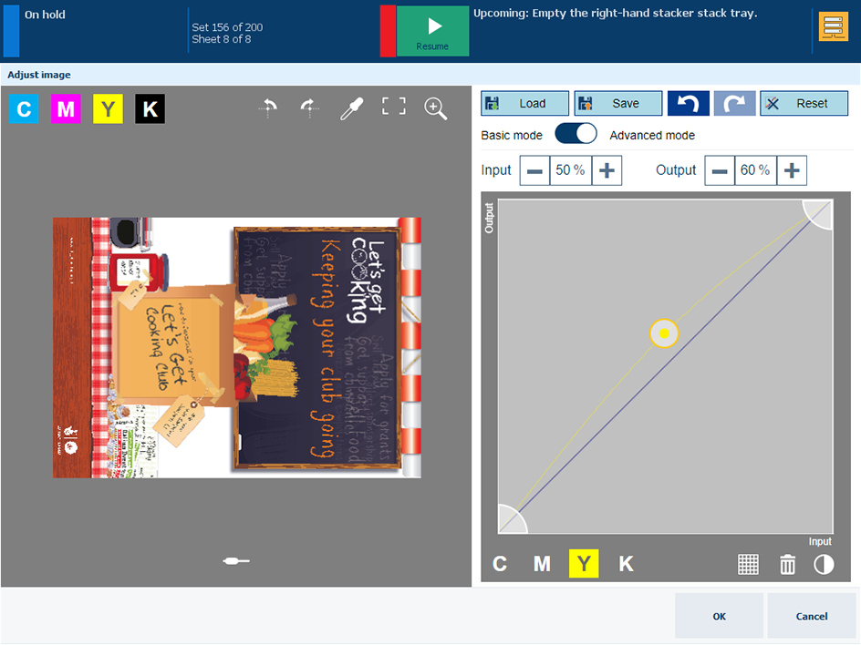Viewport: 861px width, 645px height.
Task: Toggle grid display on the curve
Action: point(748,564)
